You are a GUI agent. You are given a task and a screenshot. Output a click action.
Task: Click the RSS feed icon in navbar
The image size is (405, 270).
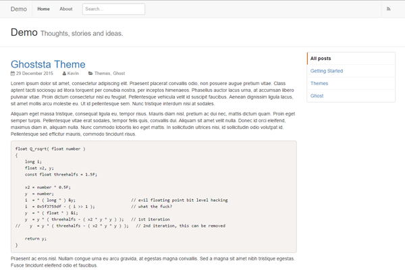(389, 9)
